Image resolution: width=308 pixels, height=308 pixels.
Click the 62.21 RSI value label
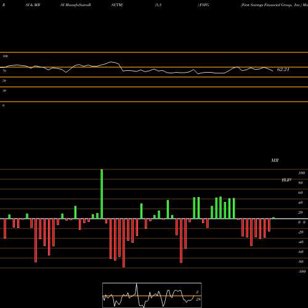(x=283, y=70)
